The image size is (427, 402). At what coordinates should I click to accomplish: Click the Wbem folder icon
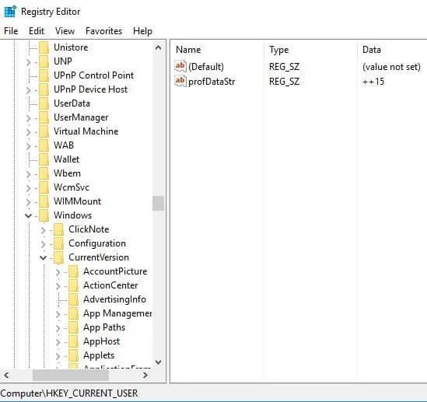click(44, 173)
